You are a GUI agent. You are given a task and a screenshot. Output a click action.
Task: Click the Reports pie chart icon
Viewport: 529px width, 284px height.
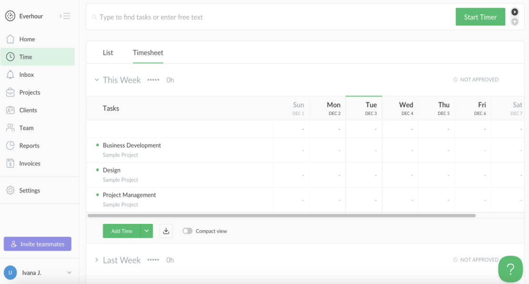(10, 145)
